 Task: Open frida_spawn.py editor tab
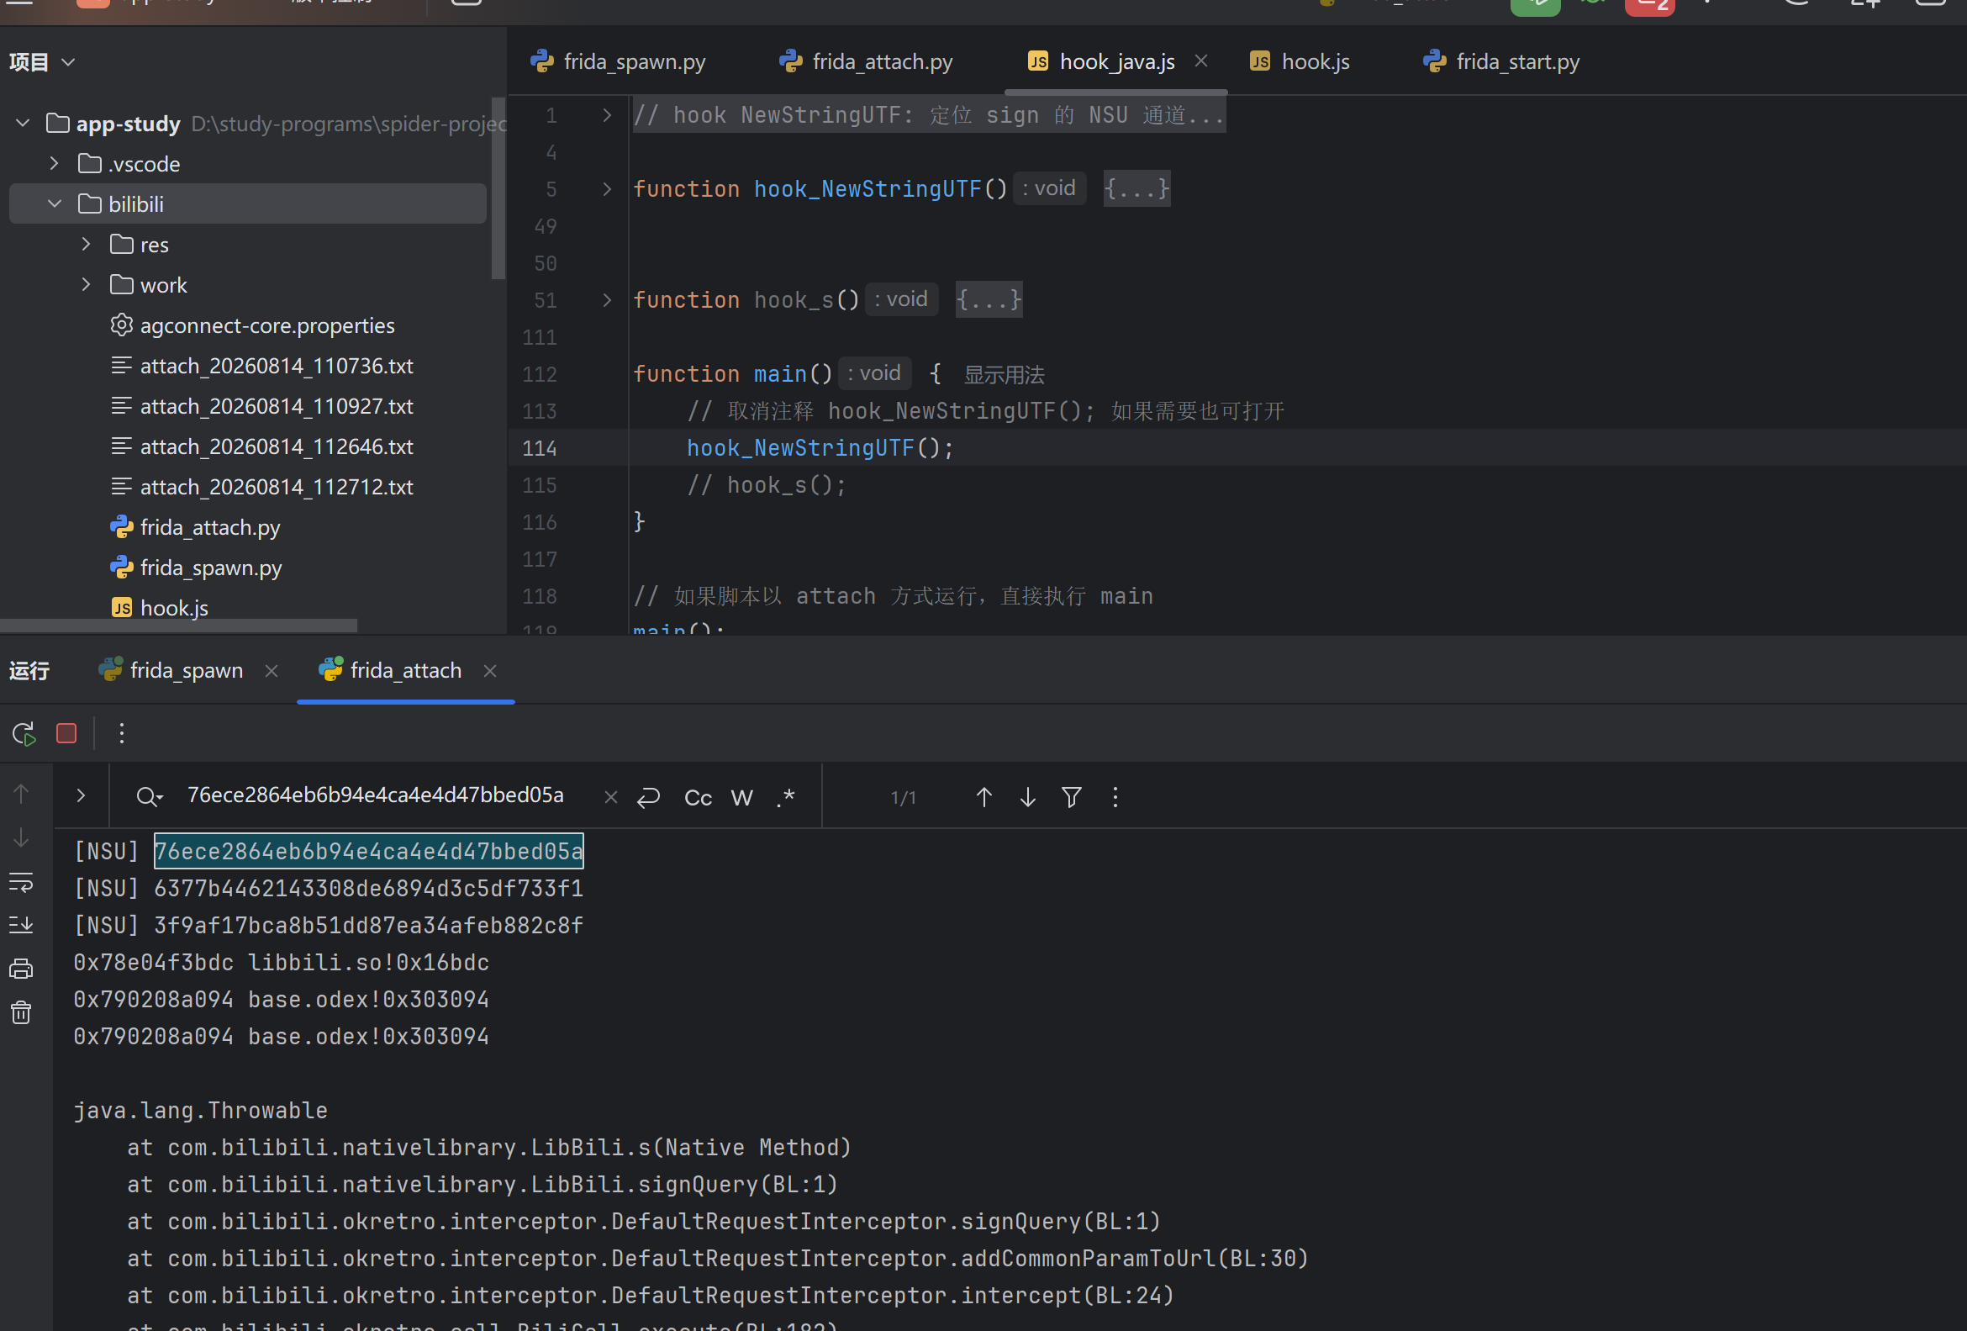pos(618,62)
